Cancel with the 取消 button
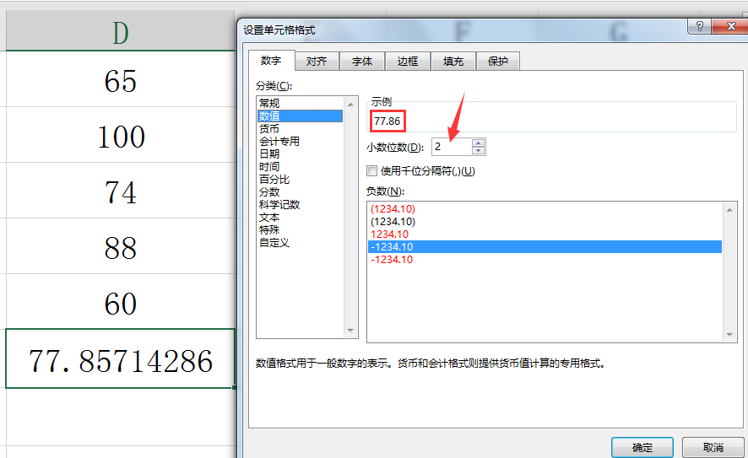The height and width of the screenshot is (458, 748). (x=713, y=448)
